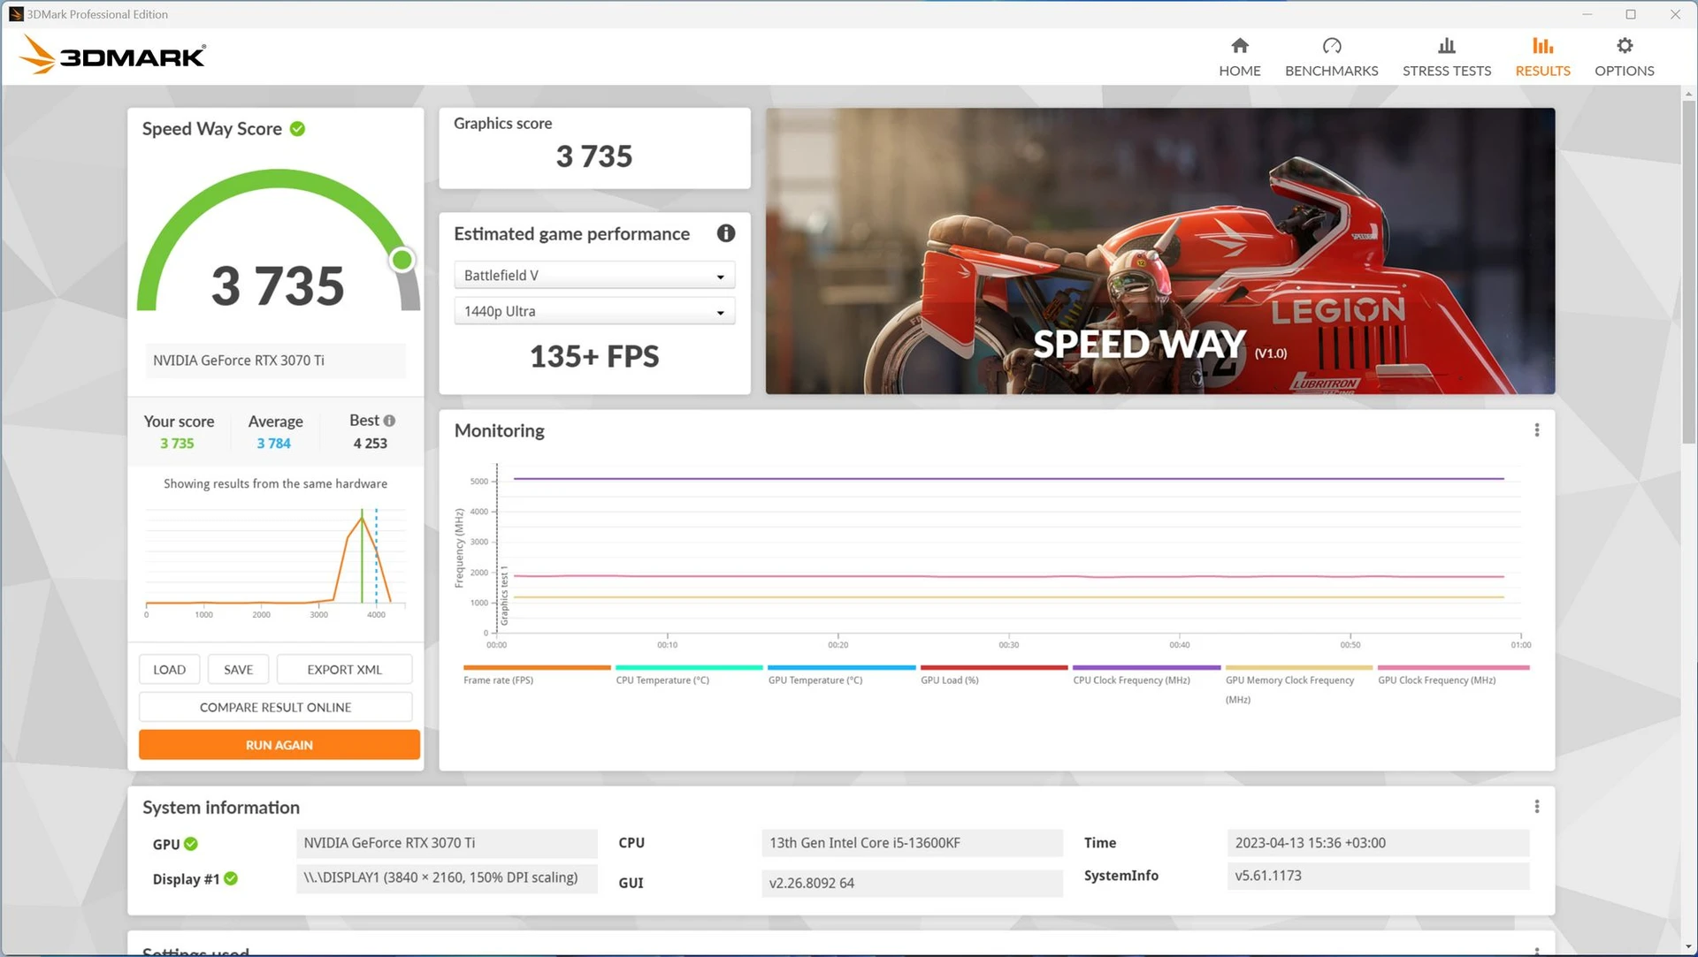1698x957 pixels.
Task: Click the score gauge green handle
Action: [402, 260]
